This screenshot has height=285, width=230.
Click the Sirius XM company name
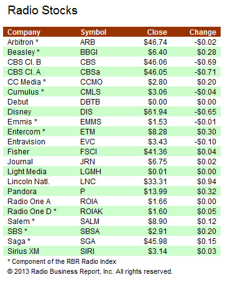[23, 251]
